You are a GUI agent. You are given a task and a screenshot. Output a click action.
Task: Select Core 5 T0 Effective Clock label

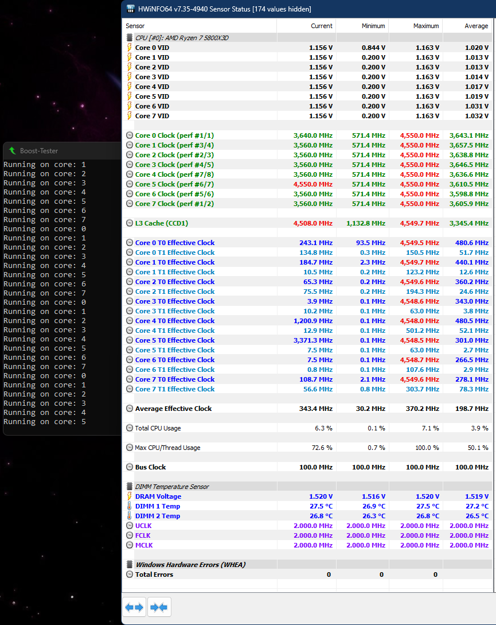tap(175, 340)
